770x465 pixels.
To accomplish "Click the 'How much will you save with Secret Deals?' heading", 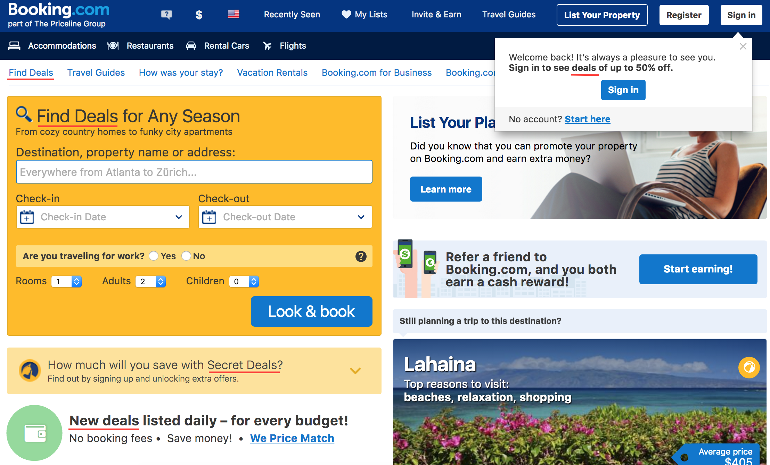I will coord(165,365).
